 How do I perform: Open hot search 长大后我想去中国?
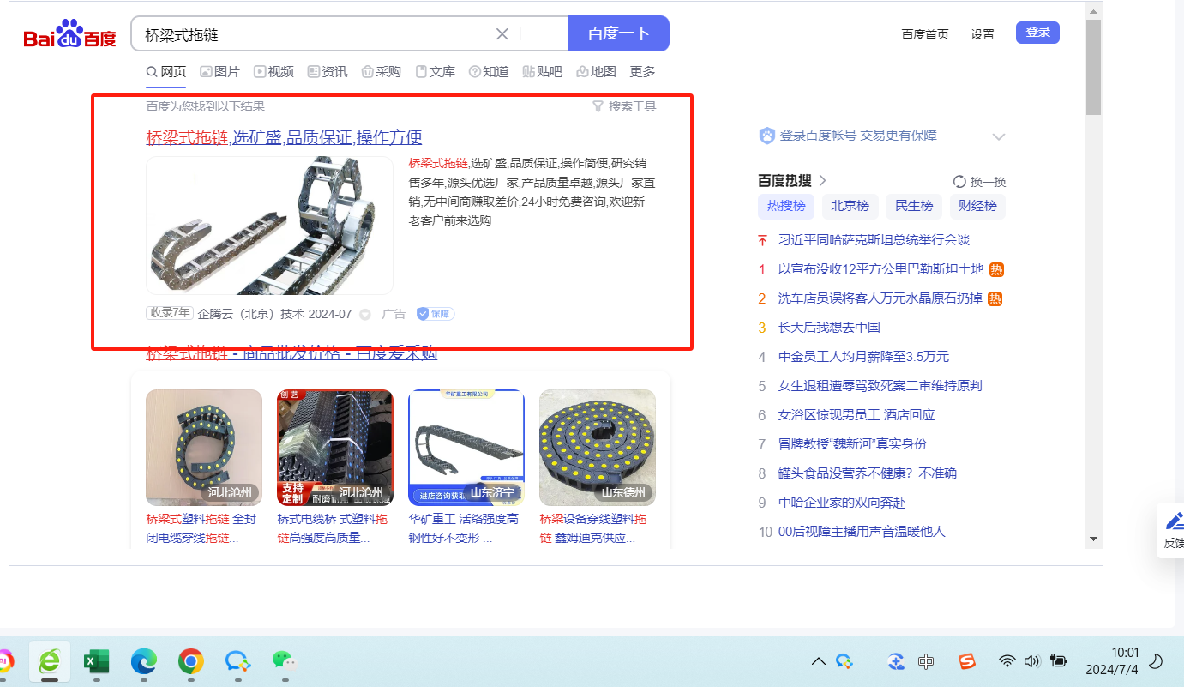pos(829,328)
